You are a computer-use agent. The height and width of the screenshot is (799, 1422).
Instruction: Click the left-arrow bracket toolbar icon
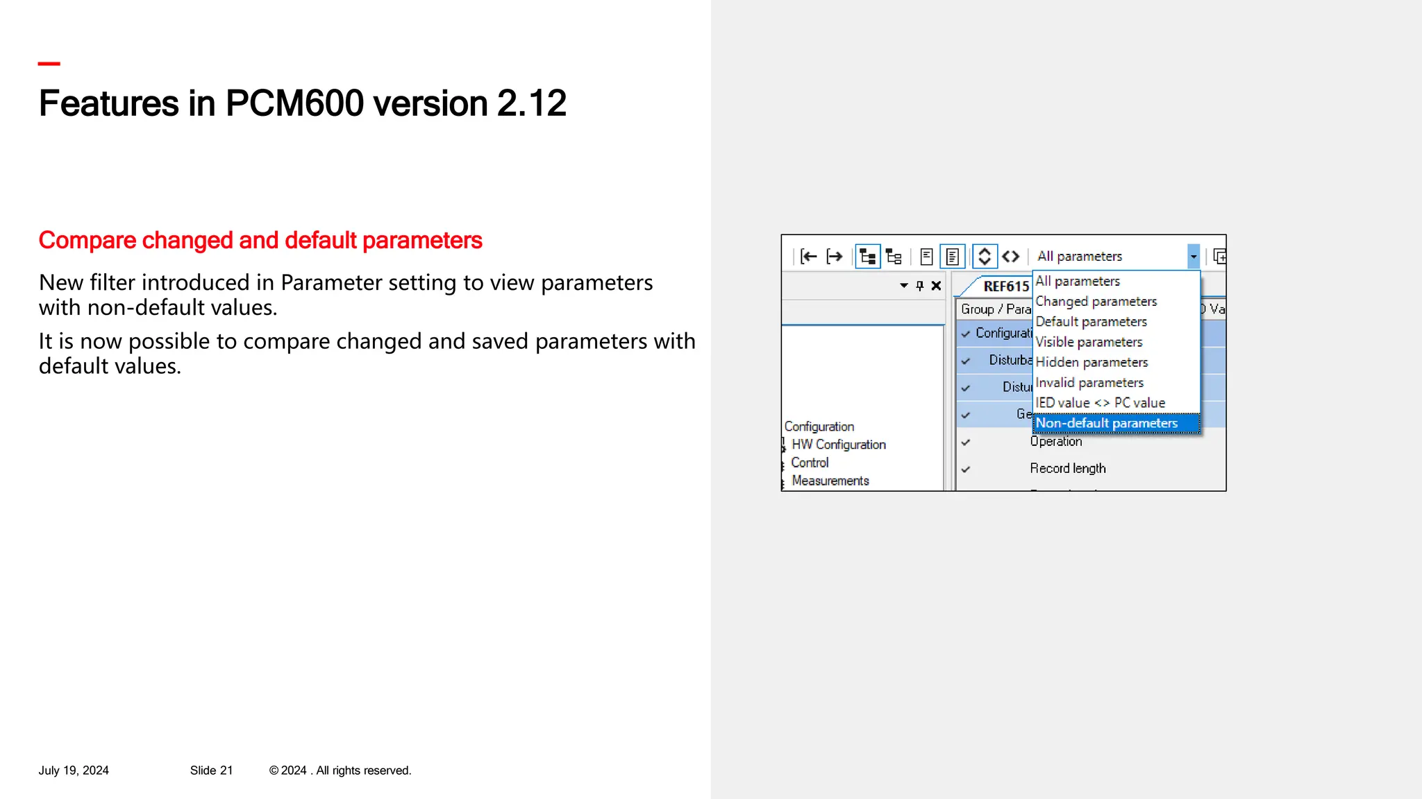(x=808, y=257)
